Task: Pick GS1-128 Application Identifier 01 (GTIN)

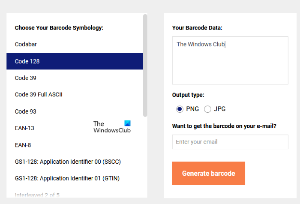Action: coord(67,178)
